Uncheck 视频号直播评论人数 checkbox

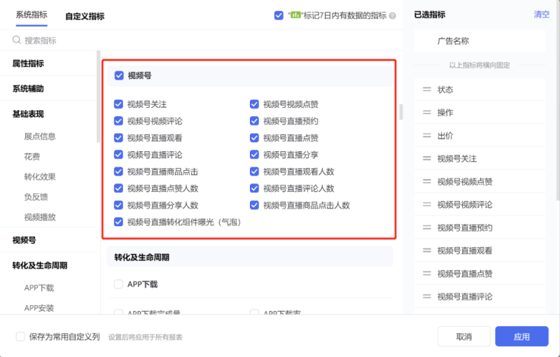click(x=254, y=188)
